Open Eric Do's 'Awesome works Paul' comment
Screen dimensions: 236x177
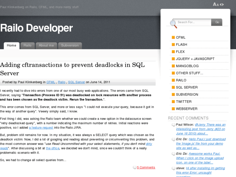click(x=200, y=158)
